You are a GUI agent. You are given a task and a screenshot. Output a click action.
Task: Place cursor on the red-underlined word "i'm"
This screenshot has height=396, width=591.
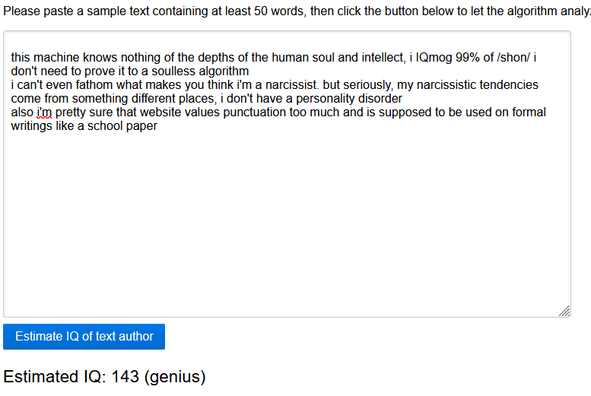click(44, 112)
